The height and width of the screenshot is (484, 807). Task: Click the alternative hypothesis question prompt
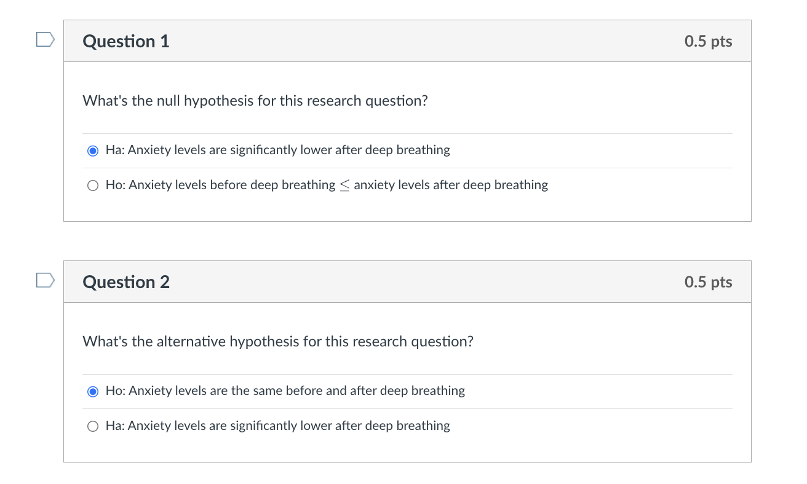point(278,342)
